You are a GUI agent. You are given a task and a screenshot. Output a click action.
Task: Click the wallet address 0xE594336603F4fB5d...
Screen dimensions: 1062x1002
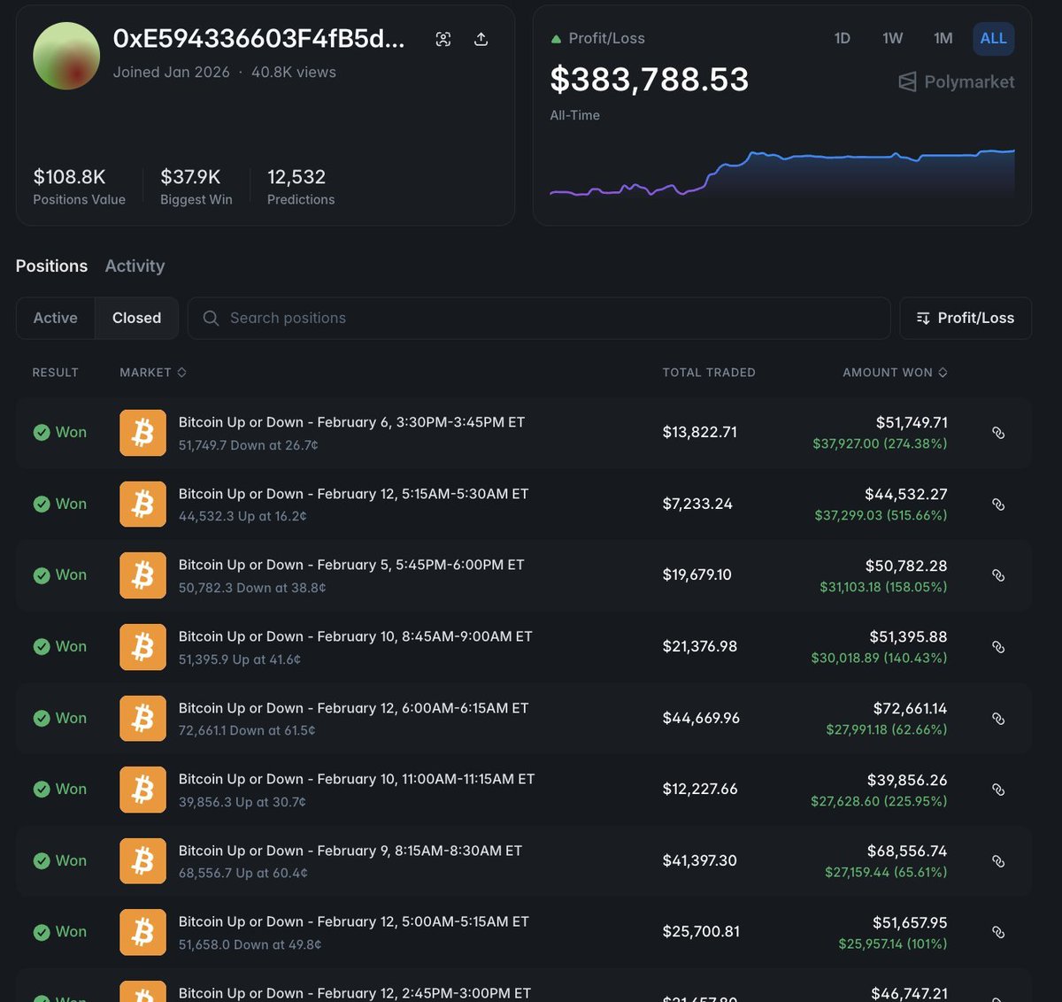coord(258,39)
